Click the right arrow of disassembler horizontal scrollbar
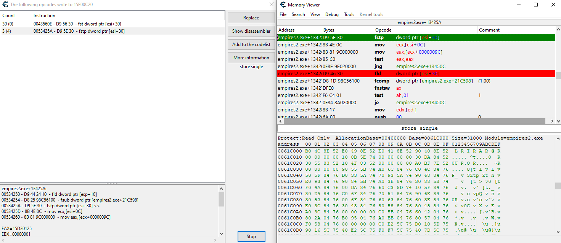Image resolution: width=561 pixels, height=243 pixels. pyautogui.click(x=552, y=121)
